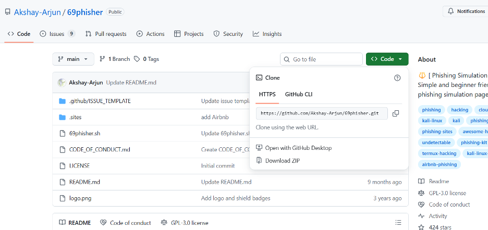Click the Notifications bell button

[466, 11]
